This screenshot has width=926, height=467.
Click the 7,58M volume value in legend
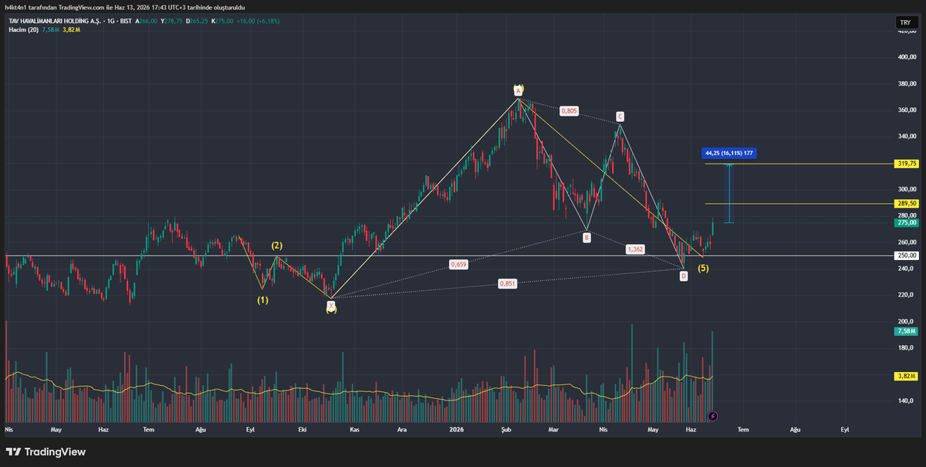tap(50, 29)
